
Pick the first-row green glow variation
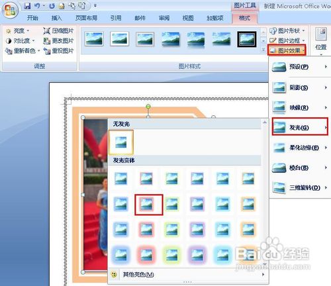[x=171, y=179]
